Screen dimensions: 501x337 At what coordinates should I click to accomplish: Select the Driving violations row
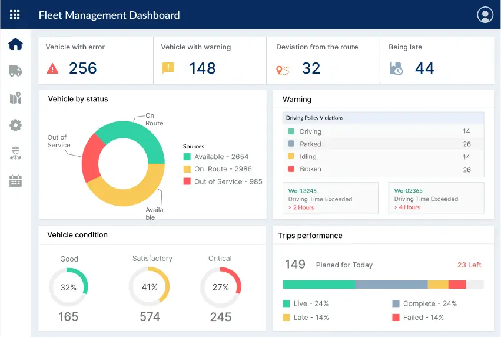click(383, 131)
